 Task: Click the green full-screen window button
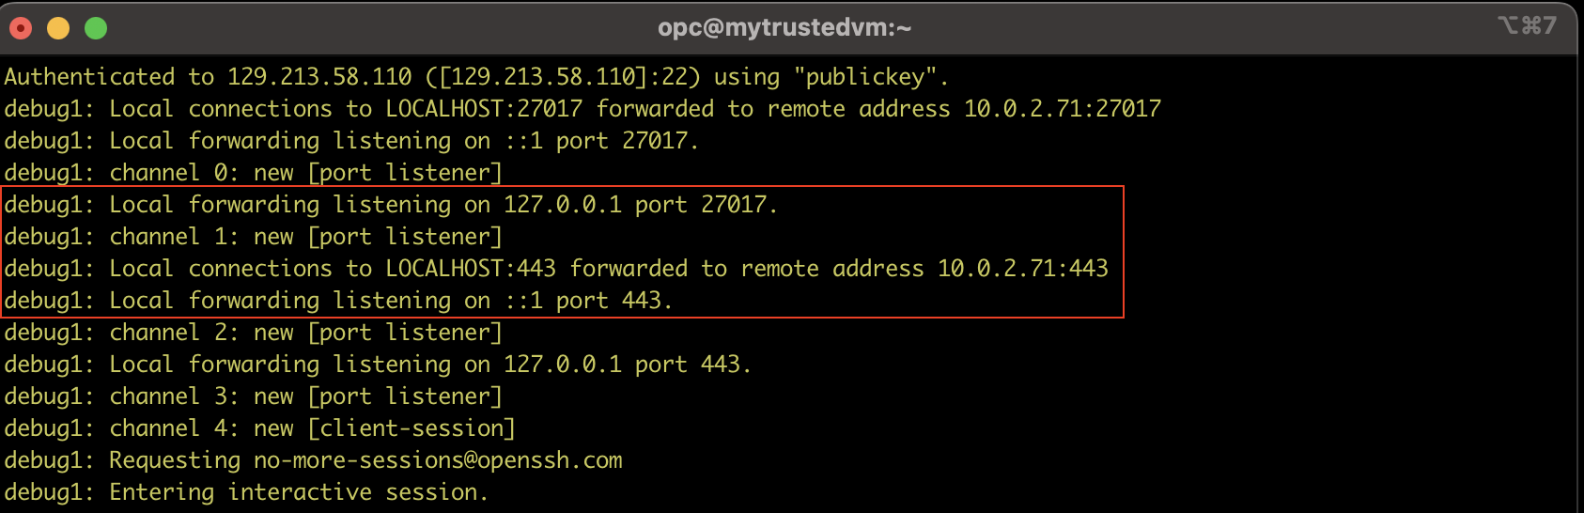(x=96, y=28)
